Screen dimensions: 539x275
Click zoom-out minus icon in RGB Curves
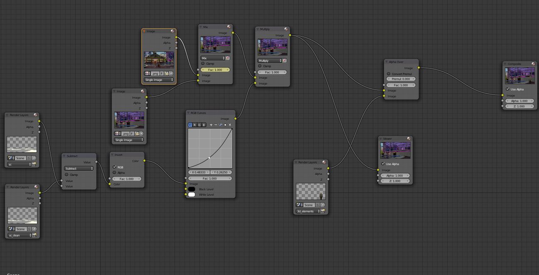coord(216,125)
